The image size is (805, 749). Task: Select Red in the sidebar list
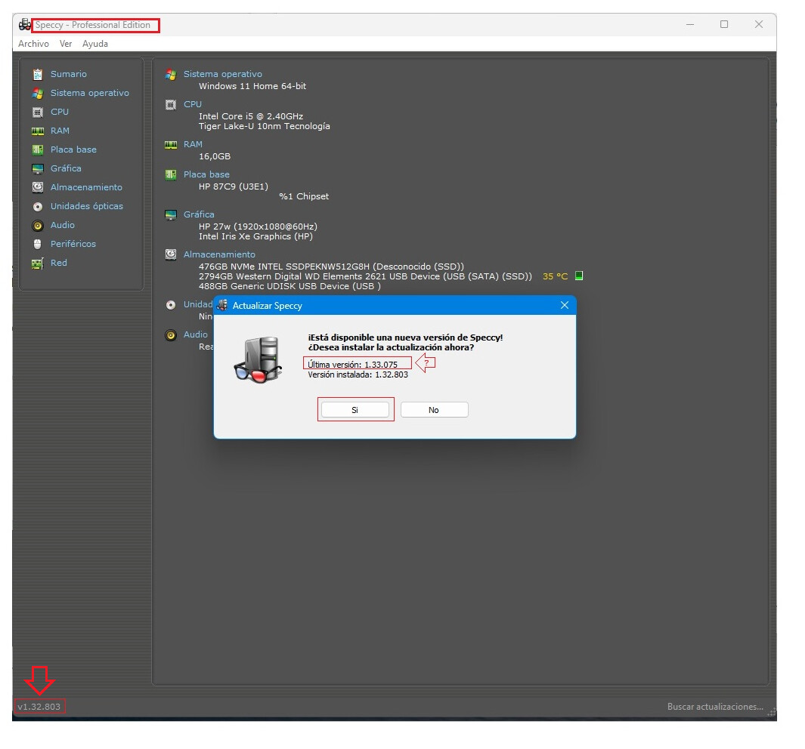pyautogui.click(x=59, y=263)
